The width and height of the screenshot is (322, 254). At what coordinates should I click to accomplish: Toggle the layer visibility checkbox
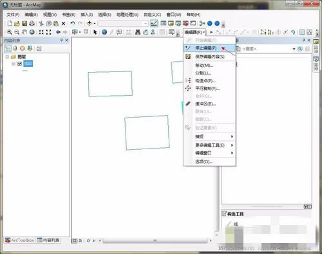click(19, 64)
